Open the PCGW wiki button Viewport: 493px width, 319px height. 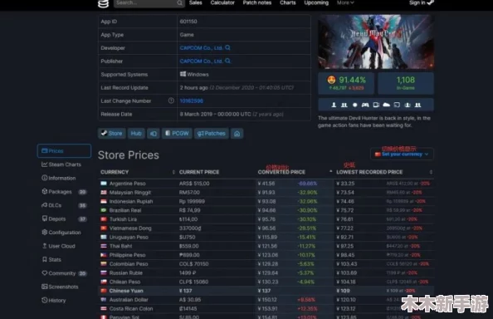(177, 134)
